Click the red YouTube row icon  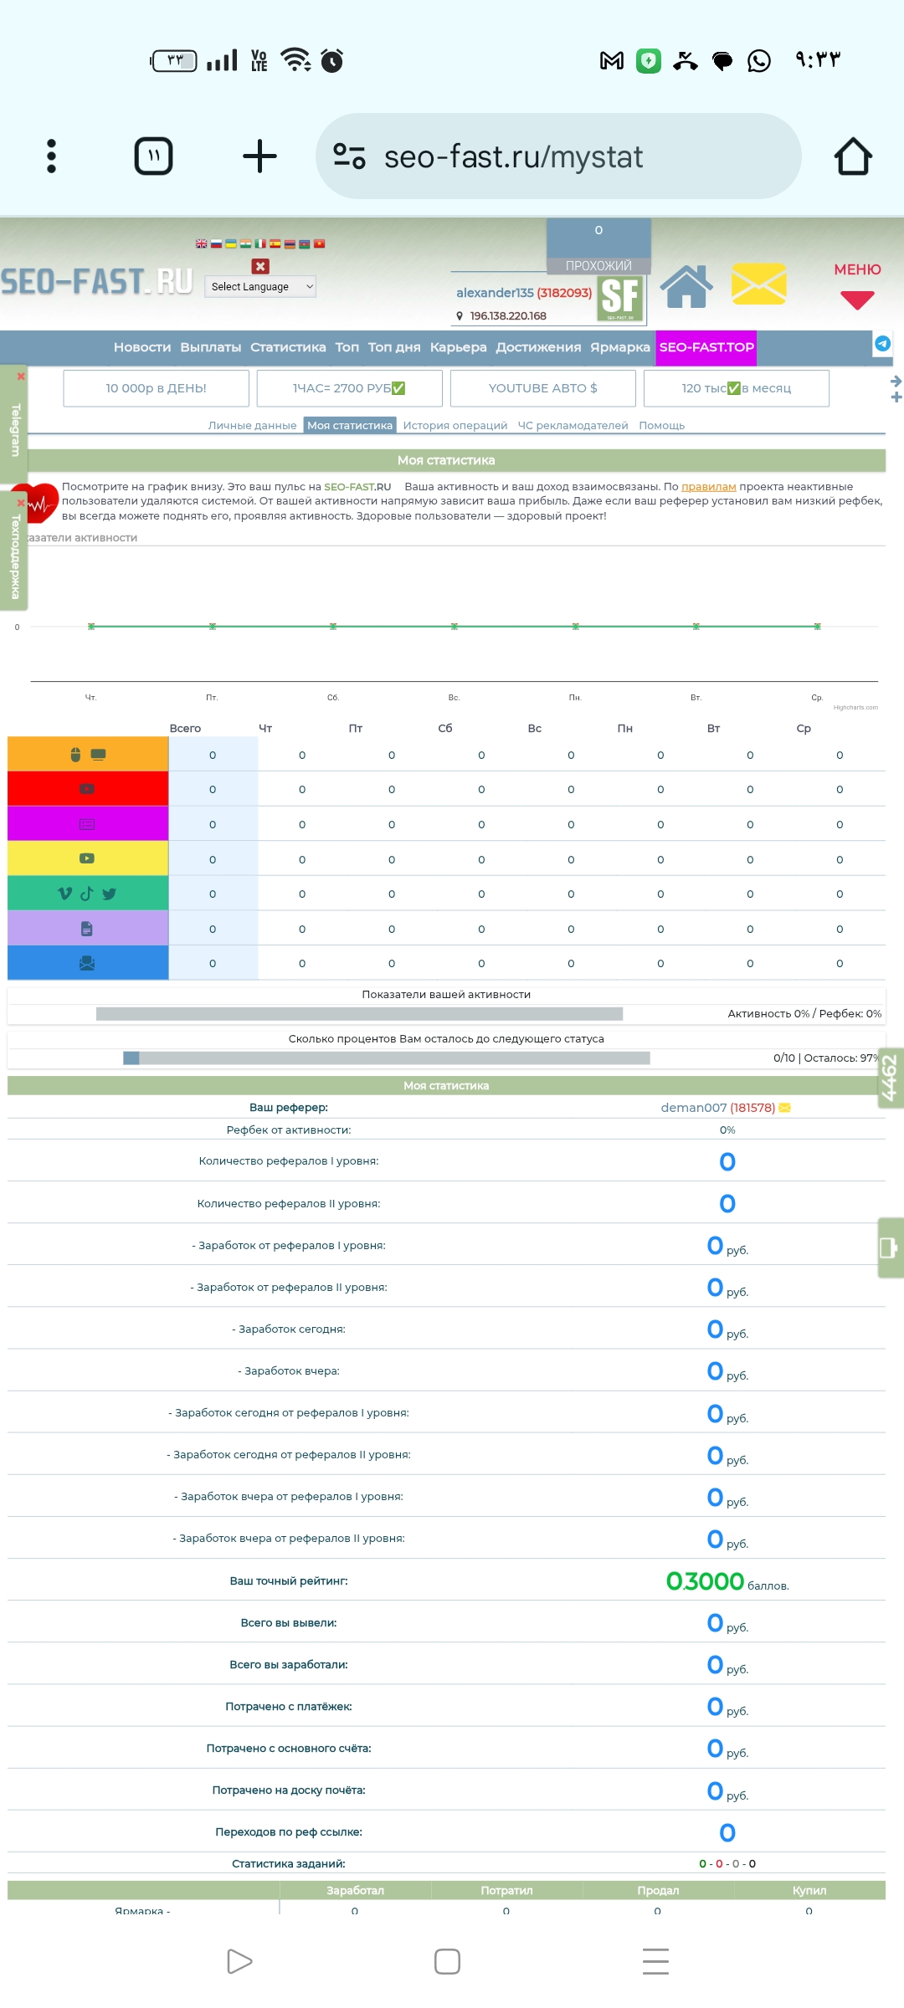[x=87, y=789]
